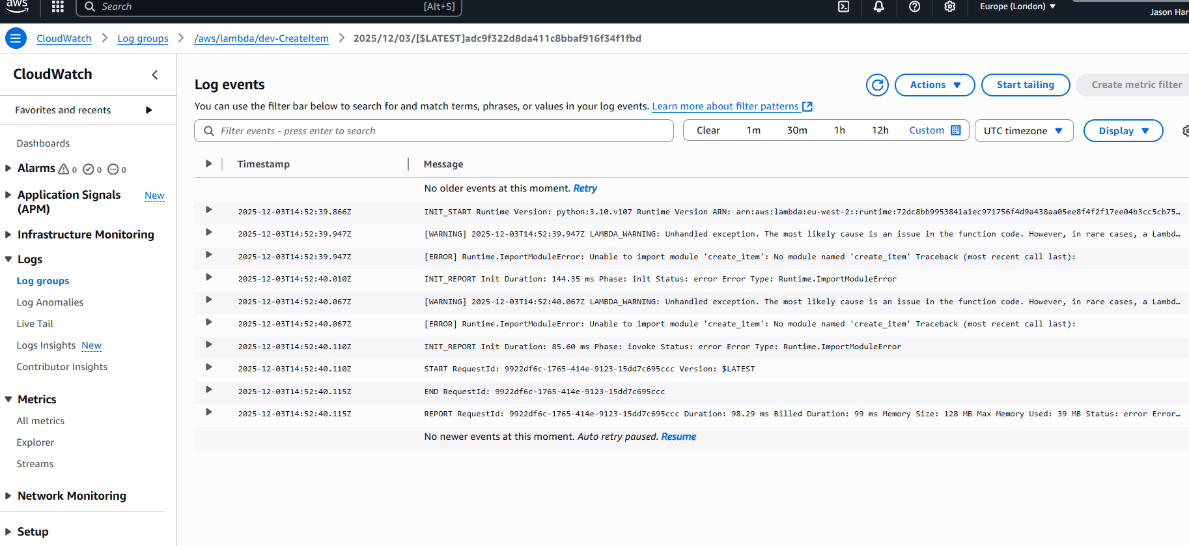Open the Europe (London) region selector

(x=1018, y=7)
